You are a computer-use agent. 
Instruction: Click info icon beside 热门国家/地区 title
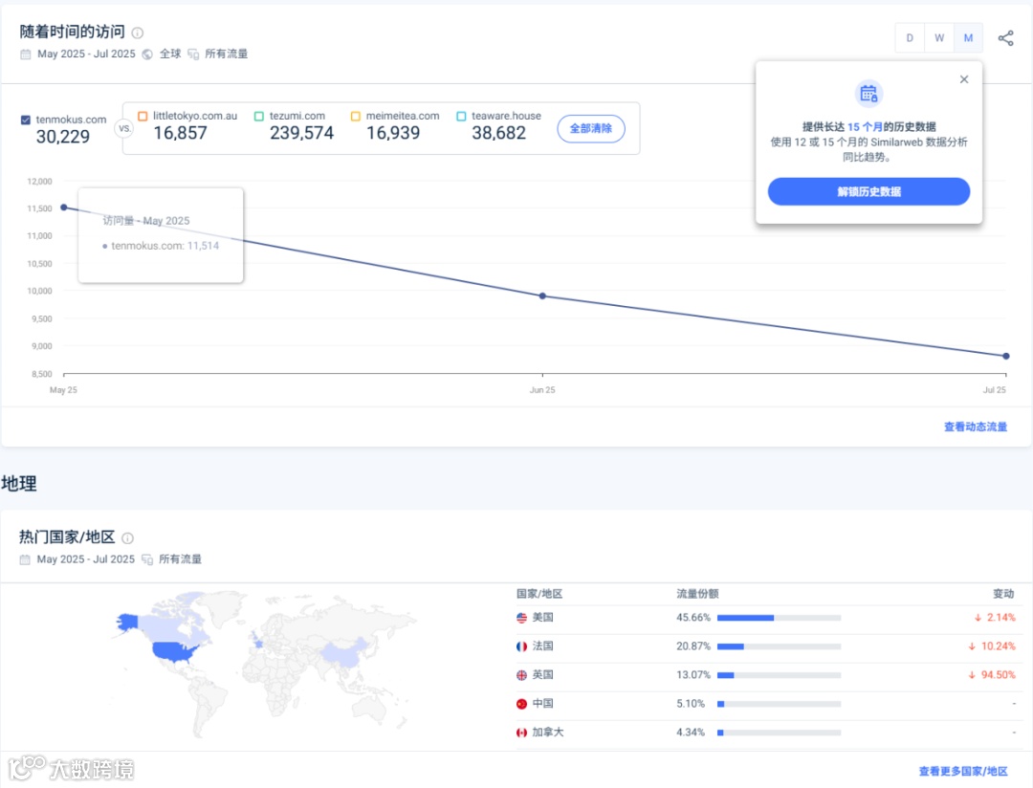(x=128, y=538)
